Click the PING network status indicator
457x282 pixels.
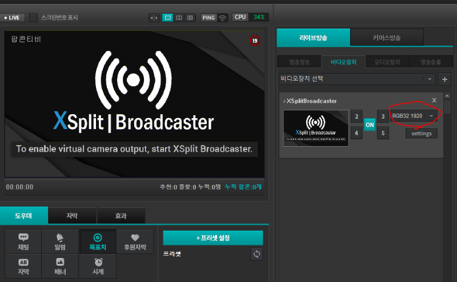[214, 18]
